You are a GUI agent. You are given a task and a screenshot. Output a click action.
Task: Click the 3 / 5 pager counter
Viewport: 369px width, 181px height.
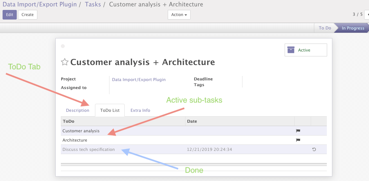click(x=357, y=14)
